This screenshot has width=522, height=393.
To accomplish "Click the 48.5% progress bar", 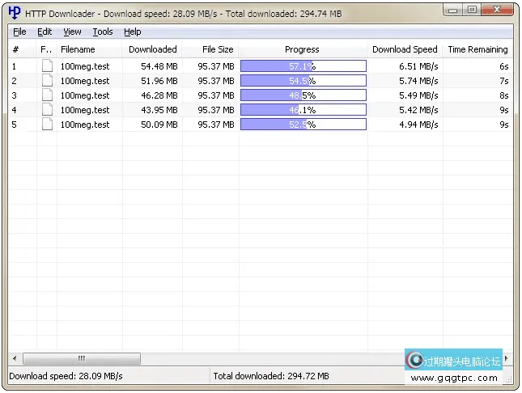I will (303, 95).
